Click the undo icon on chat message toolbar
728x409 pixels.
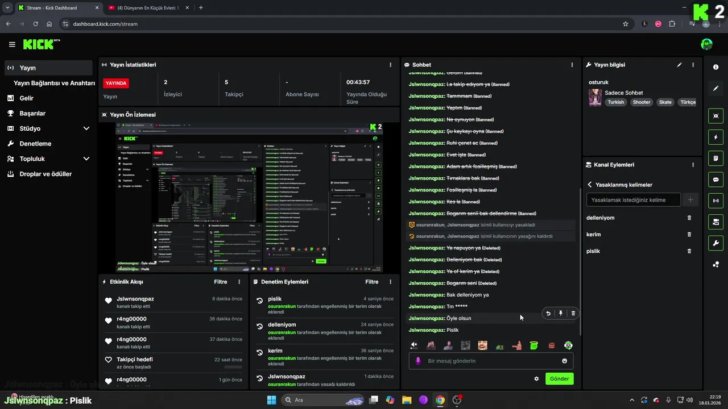click(x=548, y=313)
